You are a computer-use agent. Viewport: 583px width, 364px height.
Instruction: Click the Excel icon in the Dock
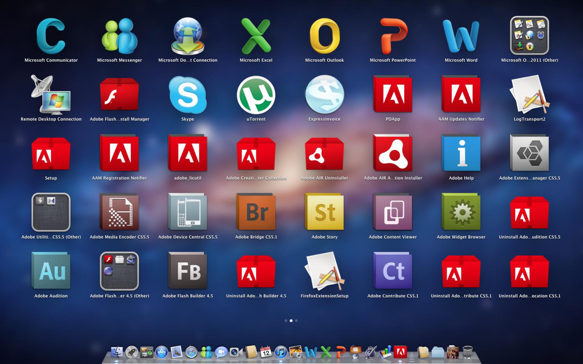click(326, 352)
